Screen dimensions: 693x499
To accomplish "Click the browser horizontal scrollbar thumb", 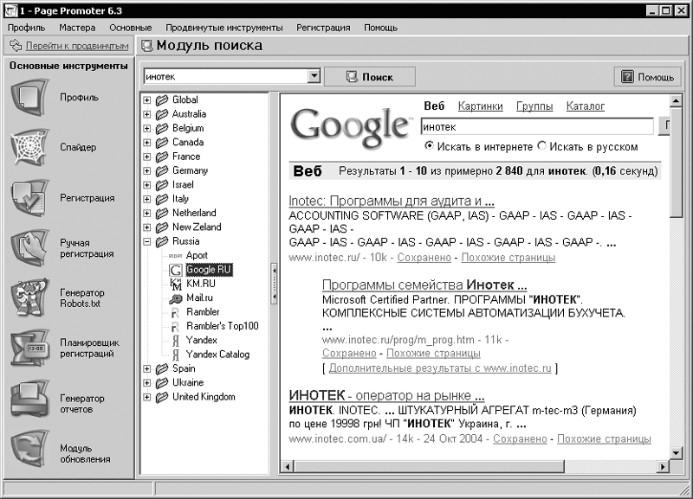I will coord(429,466).
